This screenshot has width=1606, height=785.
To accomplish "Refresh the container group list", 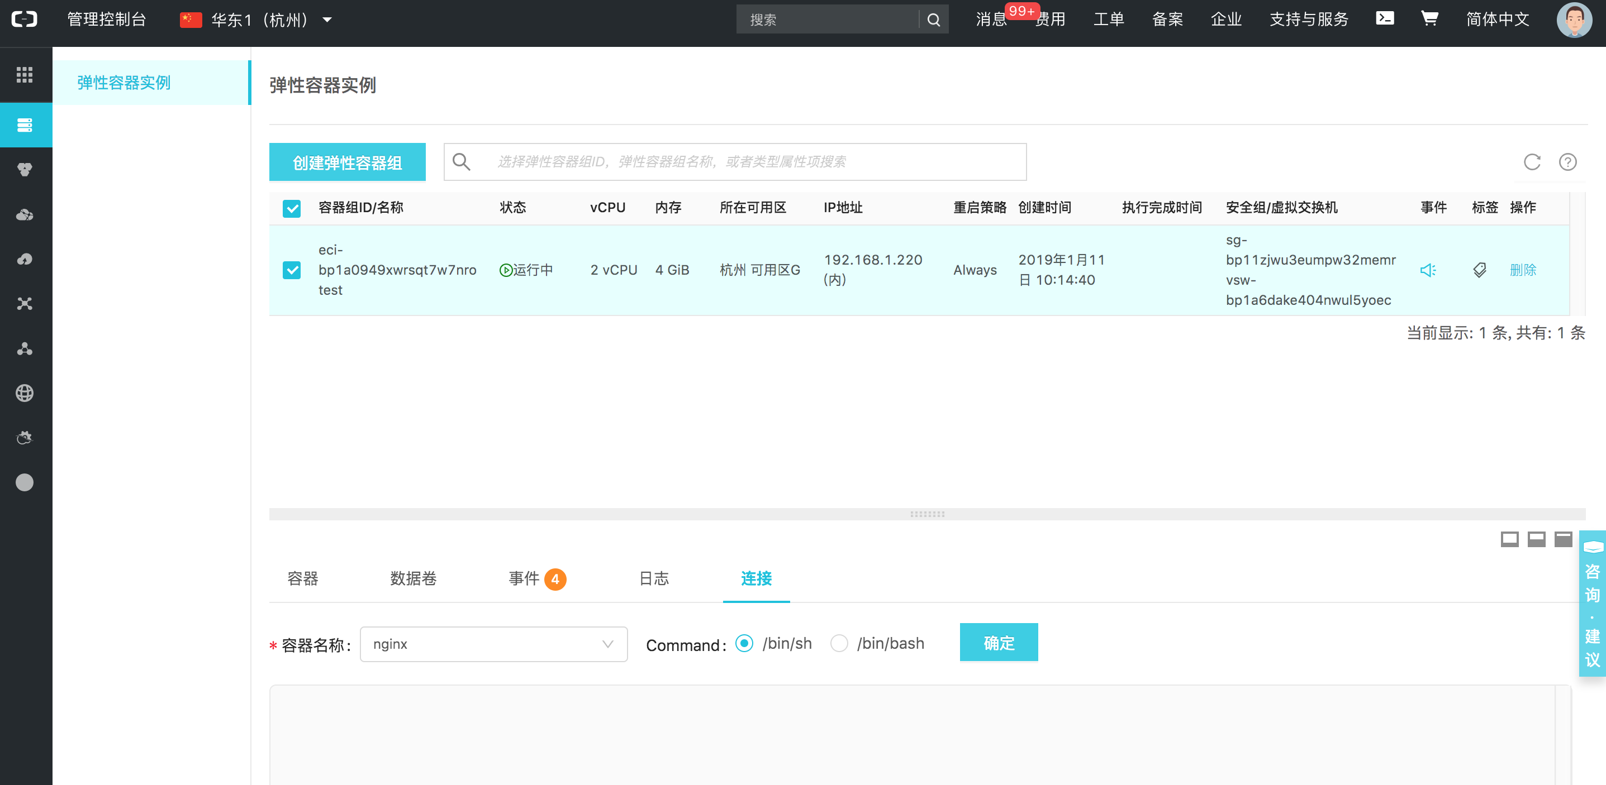I will click(x=1532, y=162).
